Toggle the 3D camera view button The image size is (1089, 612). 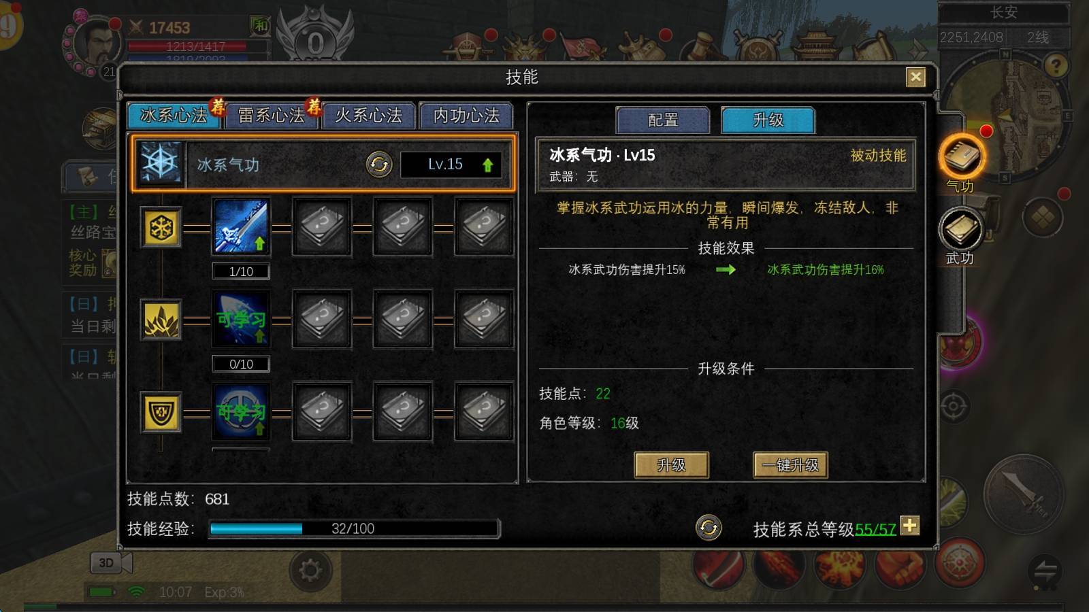(x=111, y=563)
